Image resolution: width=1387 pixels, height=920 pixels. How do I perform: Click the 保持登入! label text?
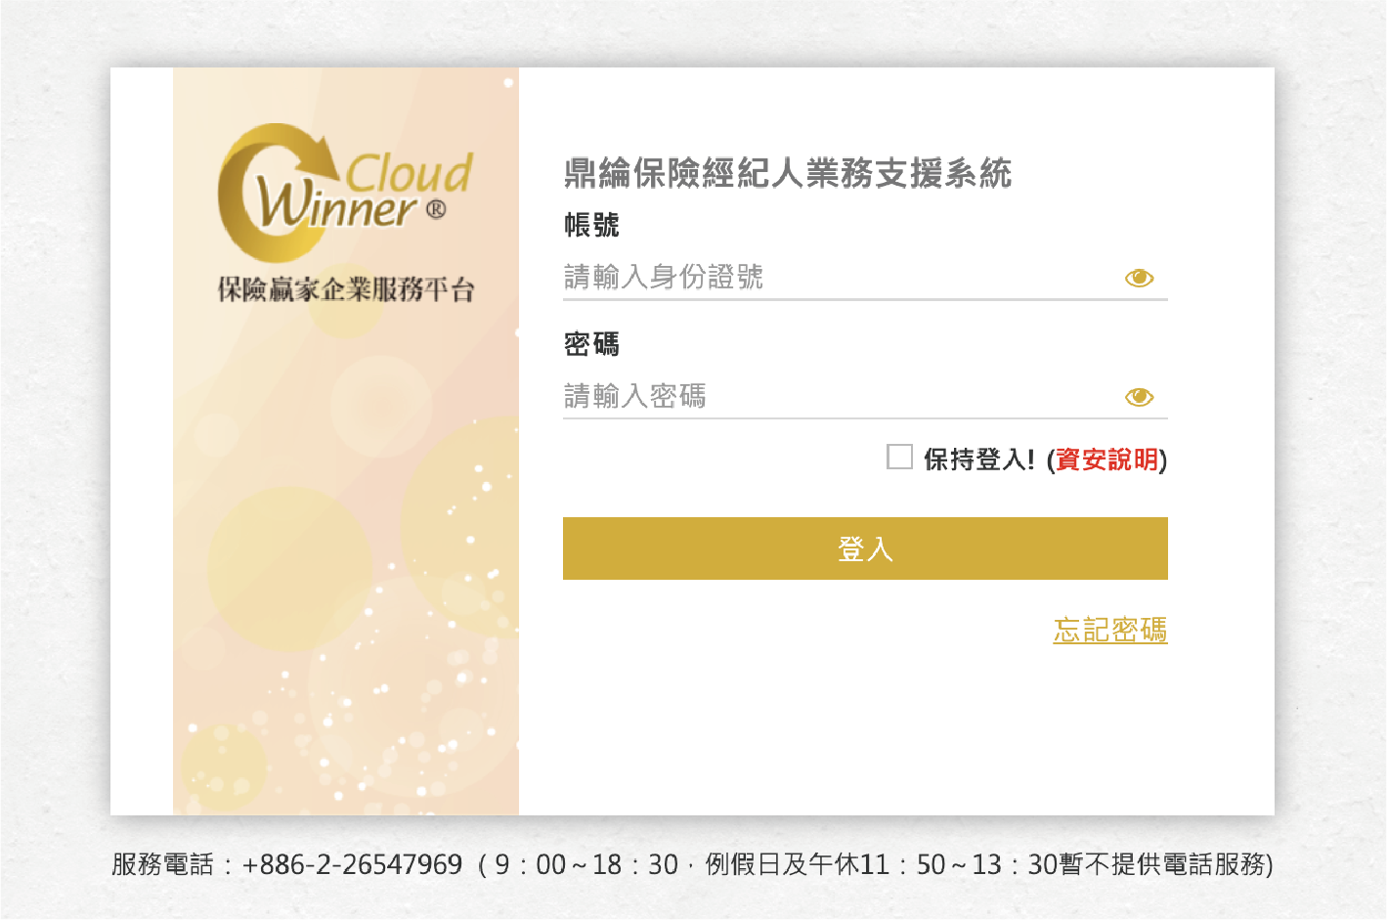pyautogui.click(x=978, y=460)
